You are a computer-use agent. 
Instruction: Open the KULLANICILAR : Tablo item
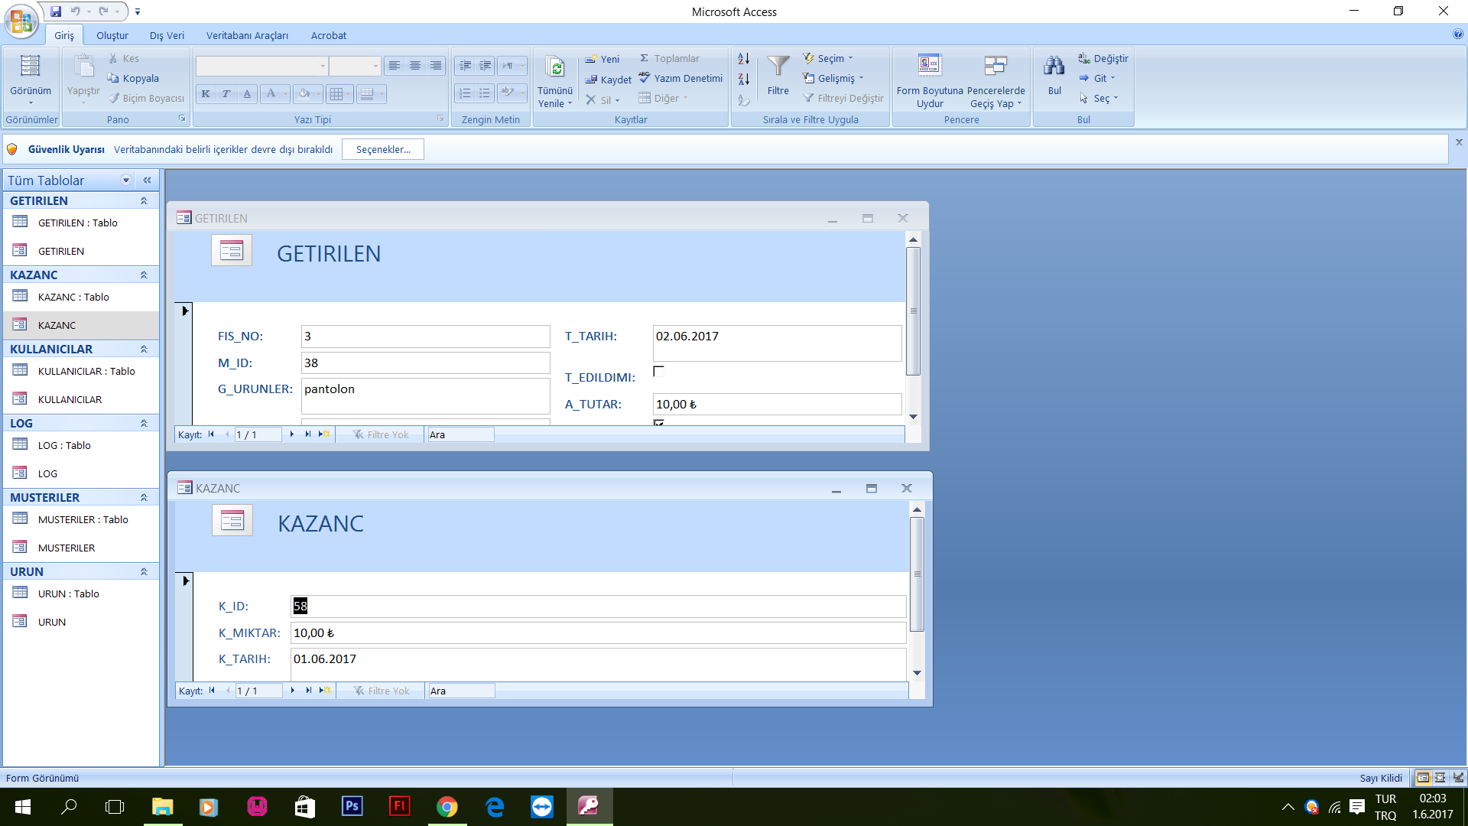pyautogui.click(x=86, y=372)
